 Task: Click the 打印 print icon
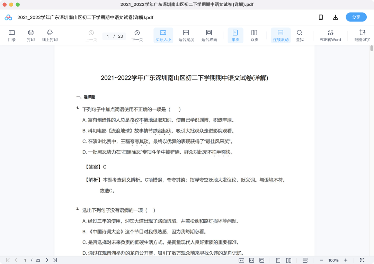(x=31, y=36)
